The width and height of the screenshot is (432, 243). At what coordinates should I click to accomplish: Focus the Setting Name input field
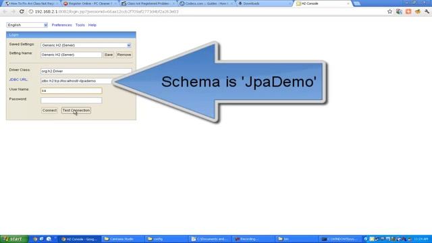72,55
